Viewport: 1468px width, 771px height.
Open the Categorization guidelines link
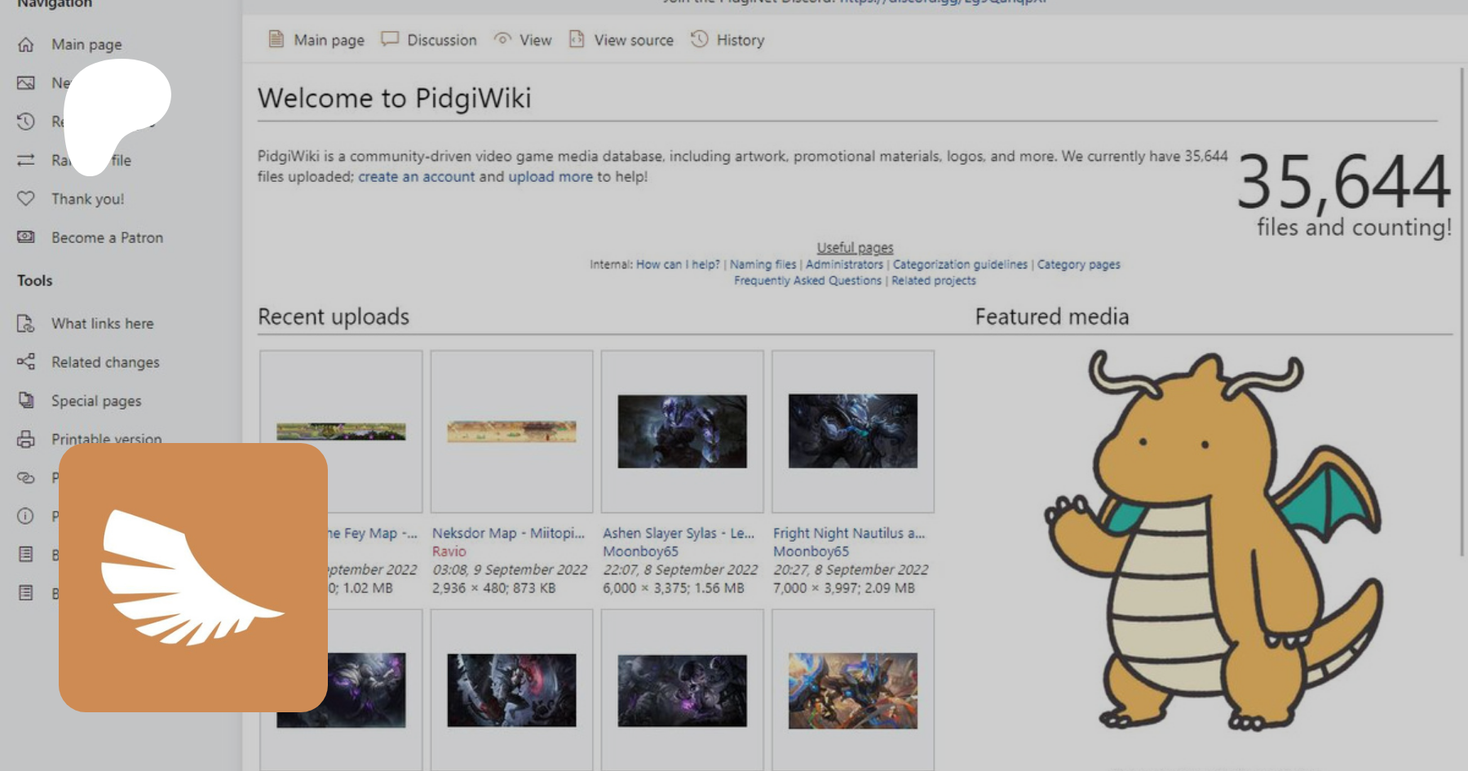point(960,264)
